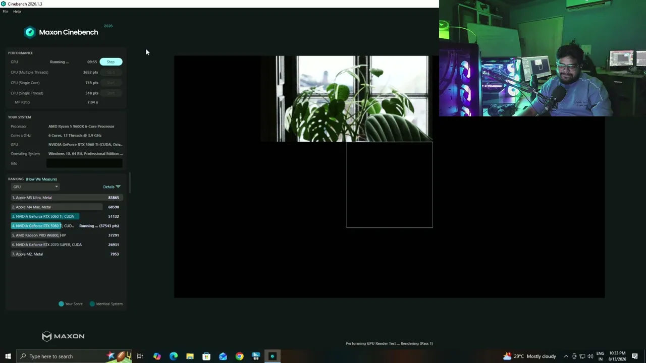Open the How We Measure link
Viewport: 646px width, 363px height.
(x=41, y=179)
